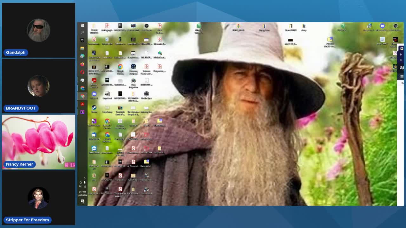Select Stripper For Freedom's participant tile
The height and width of the screenshot is (228, 406).
pyautogui.click(x=38, y=198)
